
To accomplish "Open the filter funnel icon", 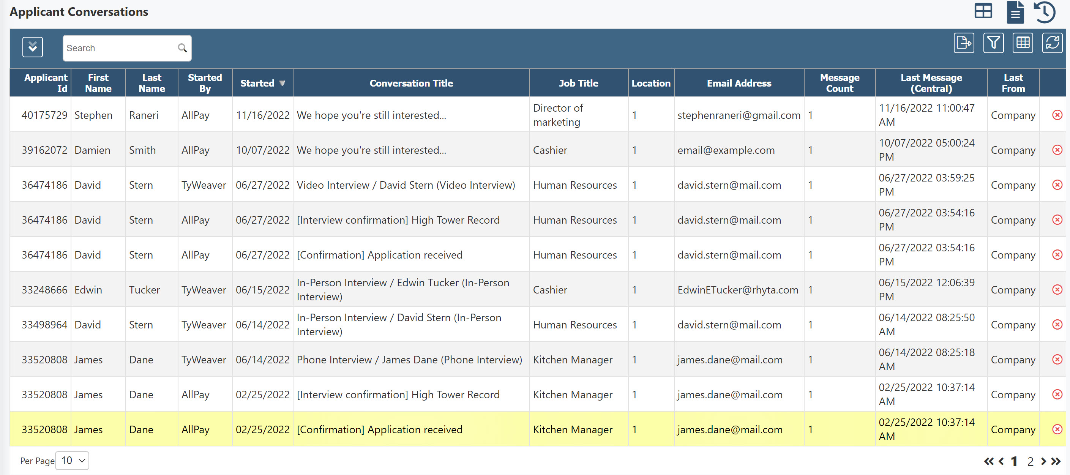I will pyautogui.click(x=993, y=43).
